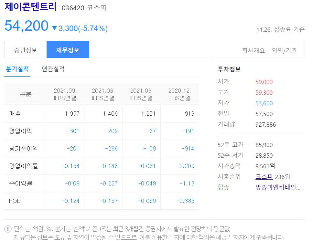The height and width of the screenshot is (241, 312).
Task: Click 52주 고가 value 85,900
Action: [264, 145]
